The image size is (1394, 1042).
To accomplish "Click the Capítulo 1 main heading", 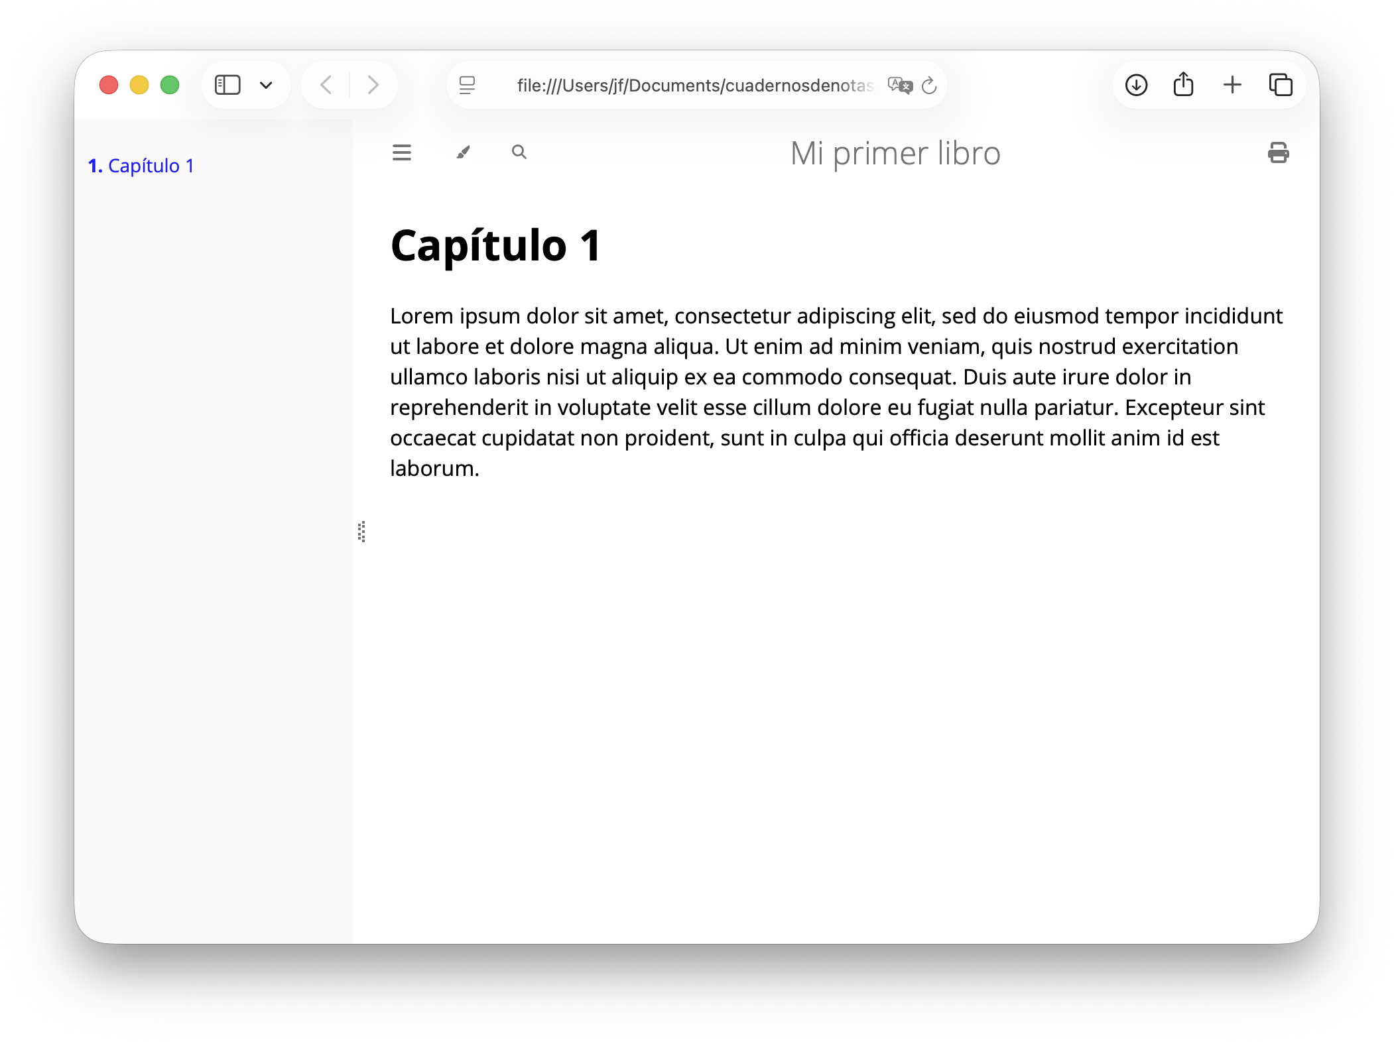I will (x=495, y=246).
